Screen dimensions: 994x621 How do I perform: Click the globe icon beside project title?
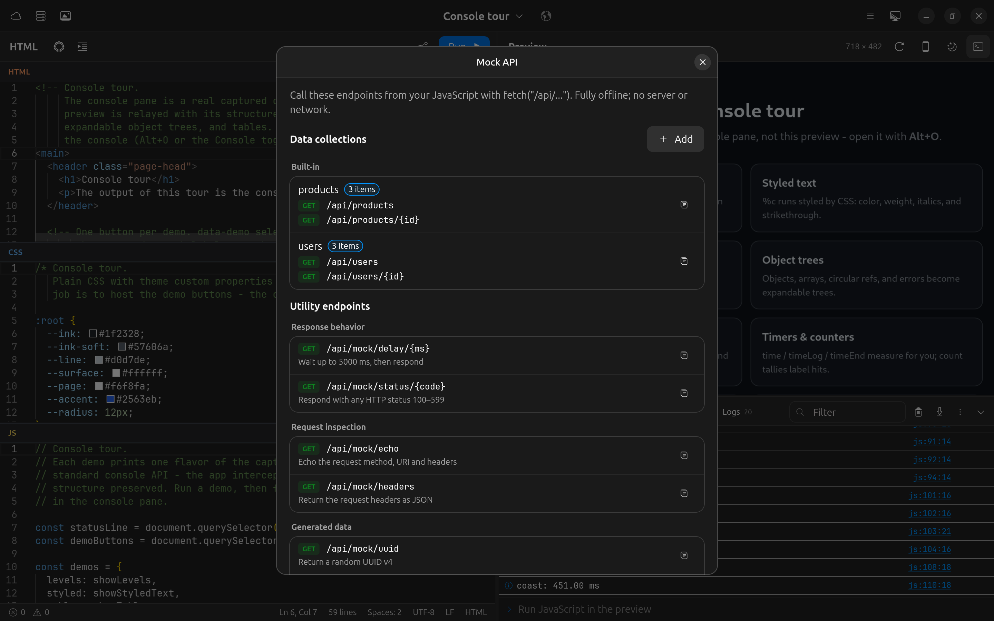[546, 16]
